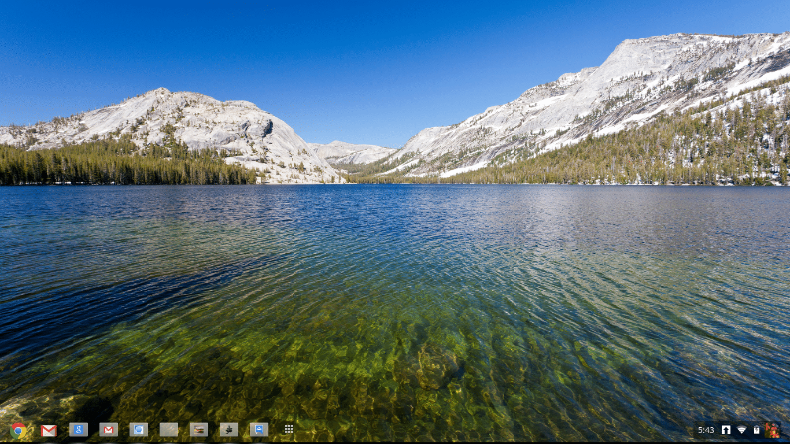790x444 pixels.
Task: Open the leaf sprig icon on shelf
Action: 229,430
